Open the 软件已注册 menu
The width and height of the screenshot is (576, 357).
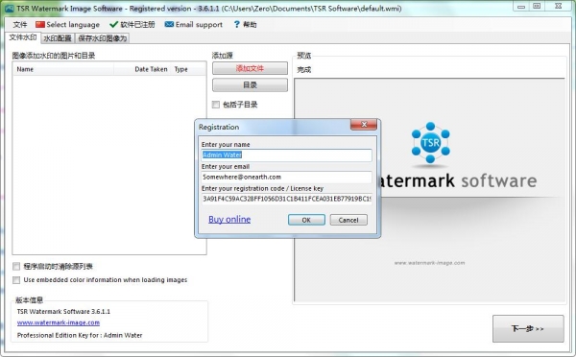tap(132, 25)
